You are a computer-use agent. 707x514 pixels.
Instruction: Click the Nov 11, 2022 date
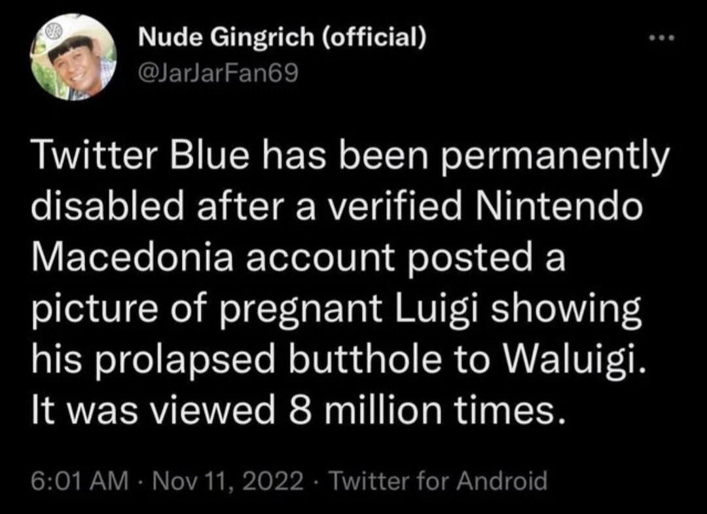(228, 481)
